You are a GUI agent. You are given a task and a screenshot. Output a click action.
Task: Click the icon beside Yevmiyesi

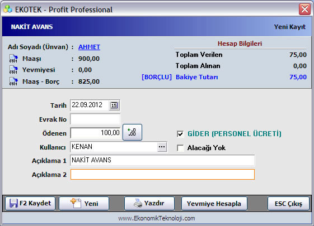[x=13, y=70]
